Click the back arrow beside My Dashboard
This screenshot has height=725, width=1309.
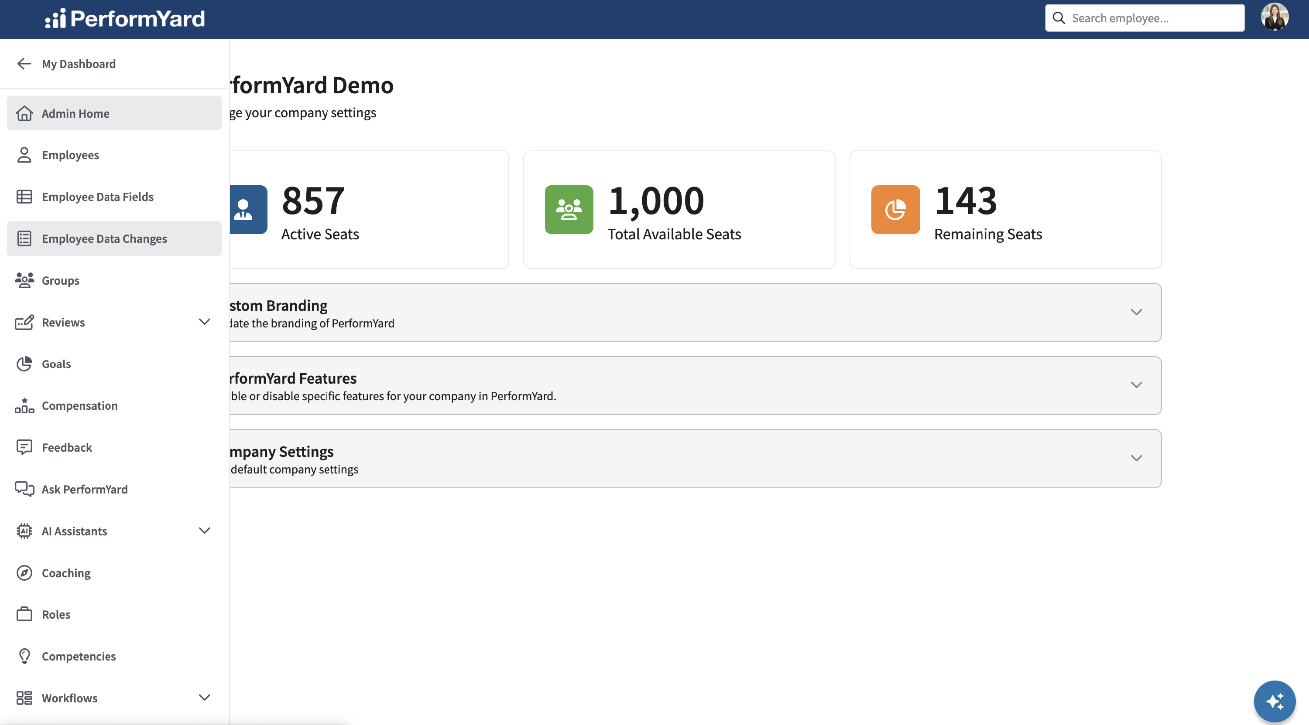pos(24,64)
